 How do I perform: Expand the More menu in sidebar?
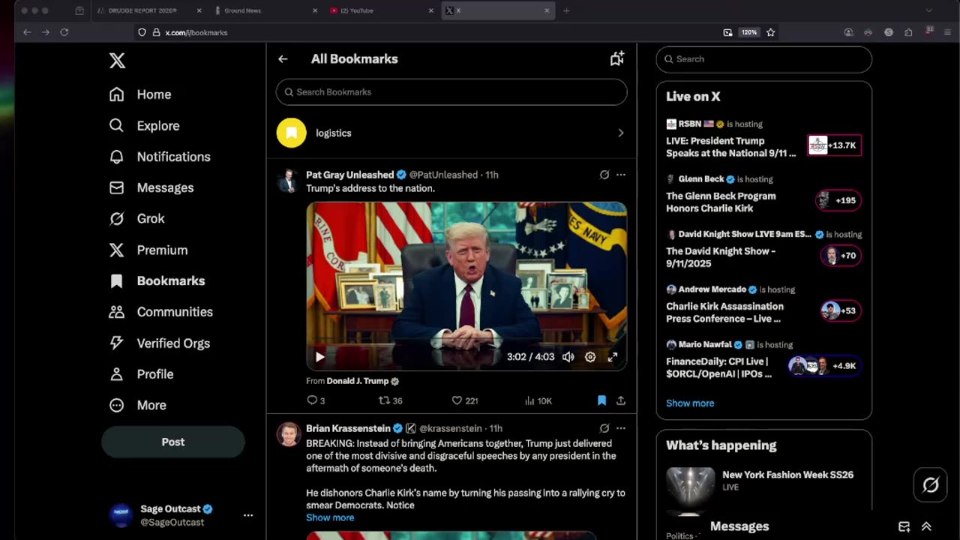click(x=138, y=405)
